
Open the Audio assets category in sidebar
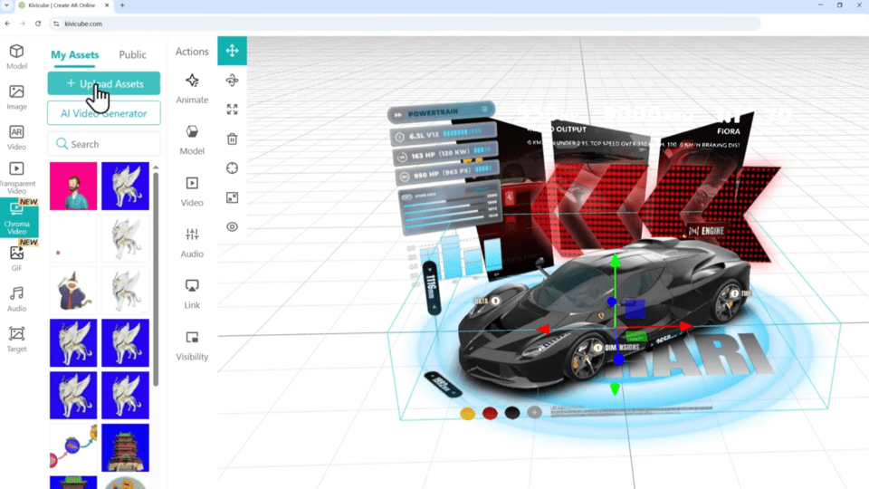[x=16, y=299]
